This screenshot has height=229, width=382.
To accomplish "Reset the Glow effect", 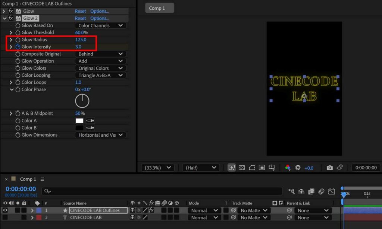I will point(80,11).
